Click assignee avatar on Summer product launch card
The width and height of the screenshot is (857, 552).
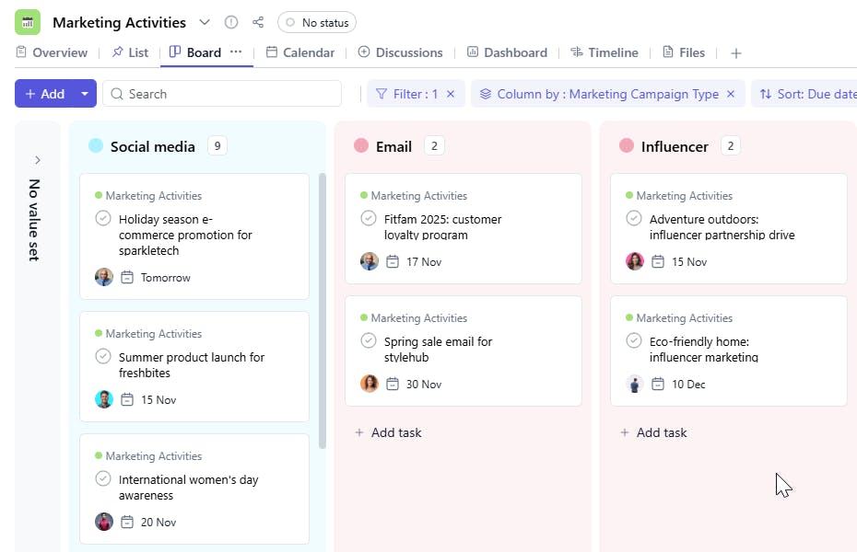coord(104,399)
